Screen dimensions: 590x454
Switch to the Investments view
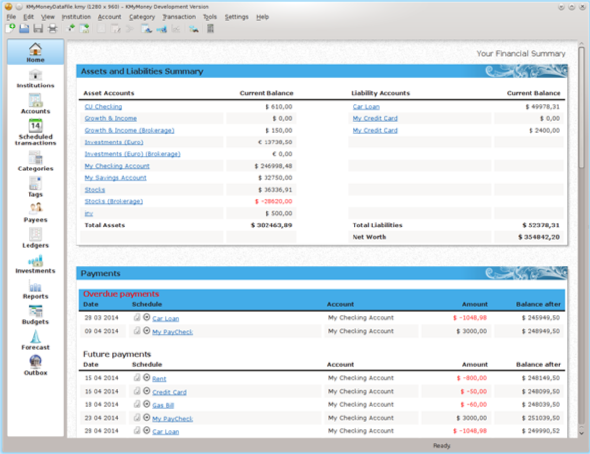click(35, 264)
